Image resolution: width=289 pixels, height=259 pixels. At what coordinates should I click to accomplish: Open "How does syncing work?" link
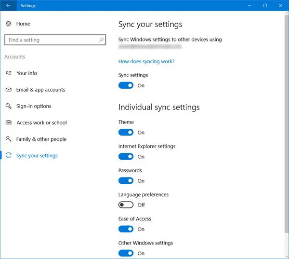(146, 61)
